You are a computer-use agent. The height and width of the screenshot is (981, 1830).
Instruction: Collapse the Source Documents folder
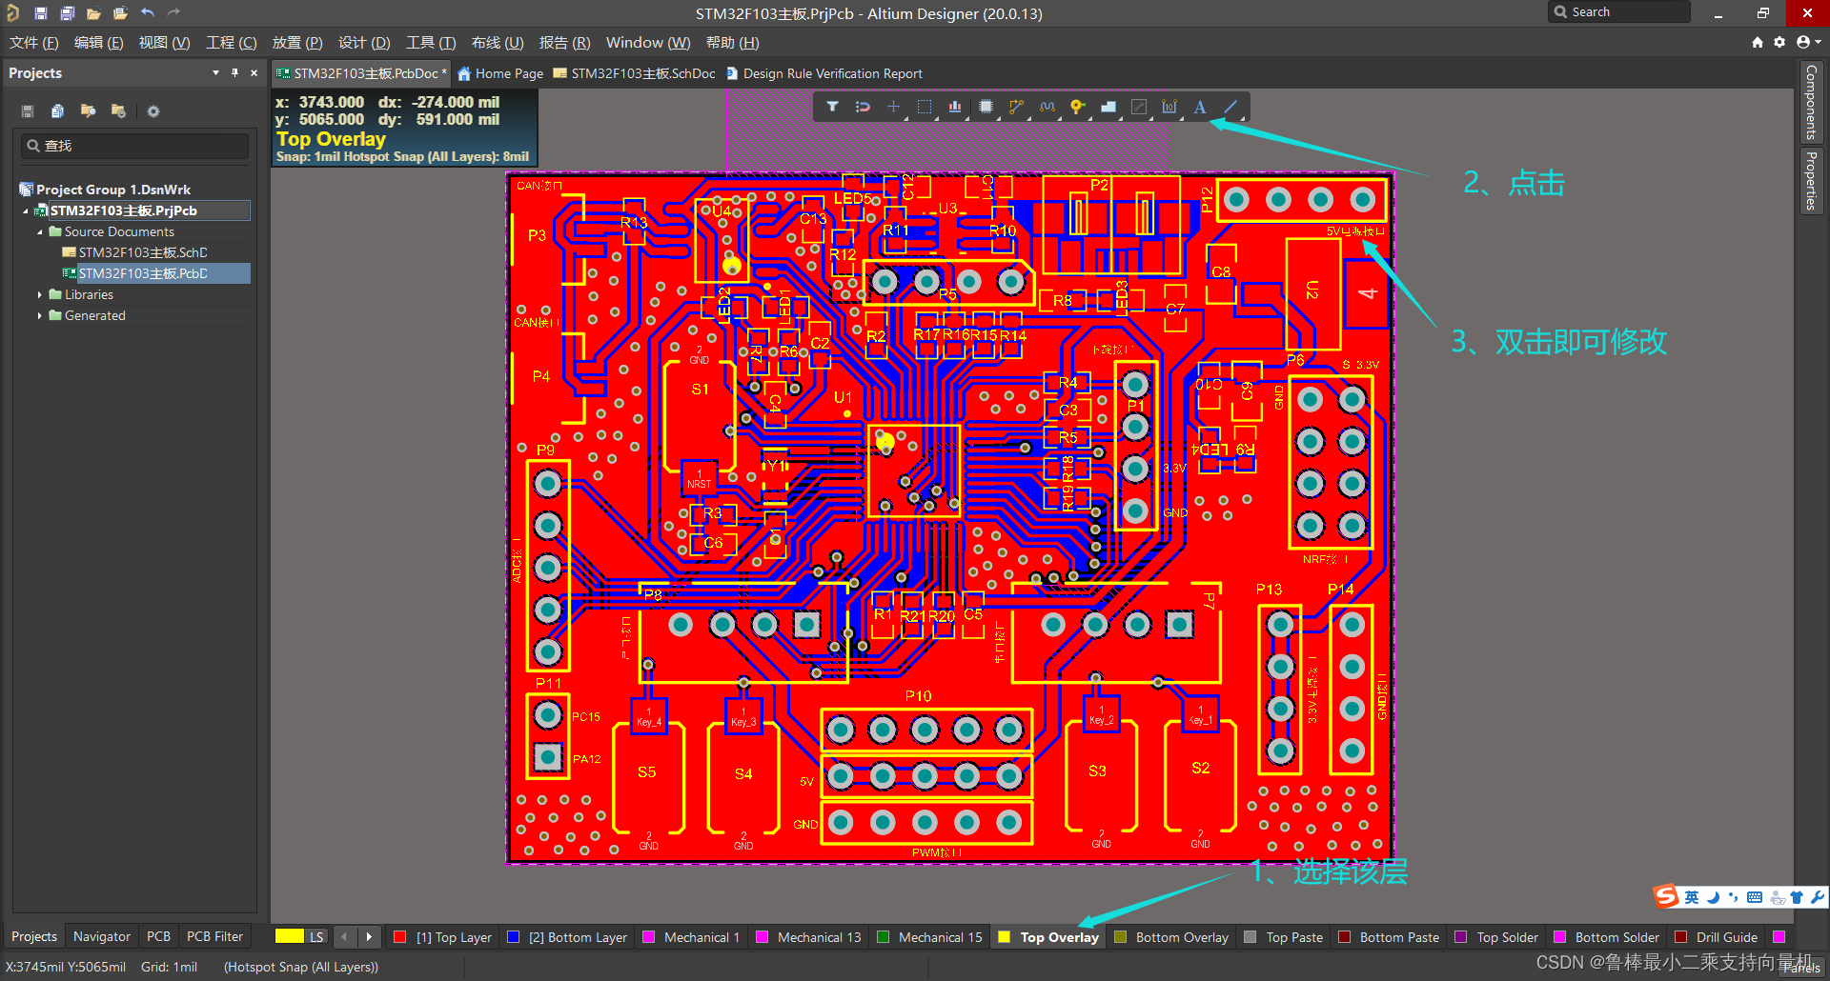click(x=40, y=231)
